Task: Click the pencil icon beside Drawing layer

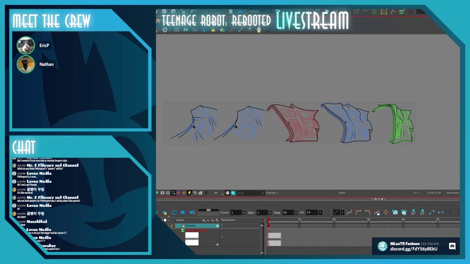Action: 172,225
